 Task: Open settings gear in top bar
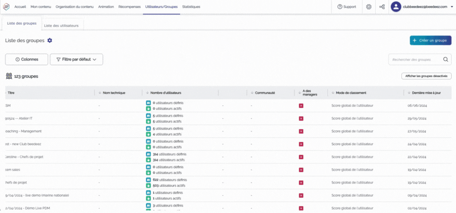(369, 7)
